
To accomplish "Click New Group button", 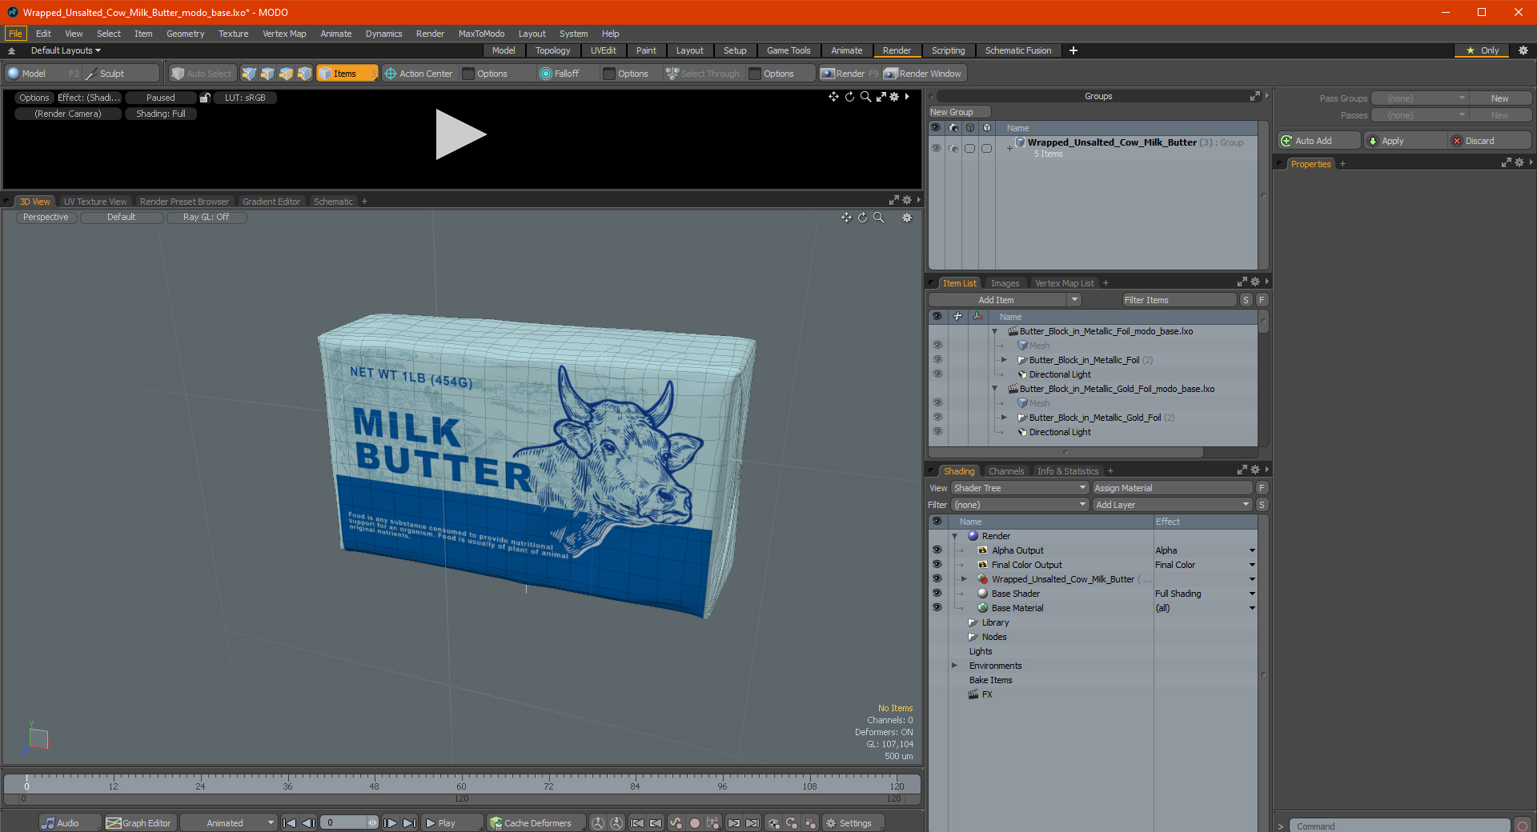I will click(x=959, y=112).
